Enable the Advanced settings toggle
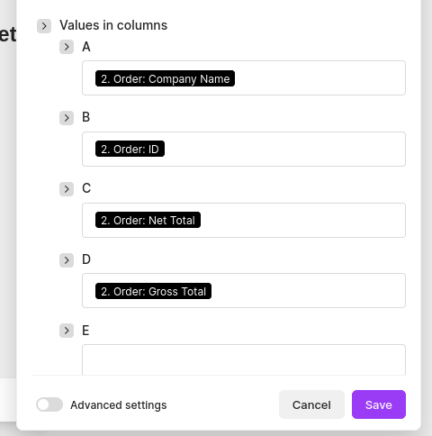 click(49, 404)
